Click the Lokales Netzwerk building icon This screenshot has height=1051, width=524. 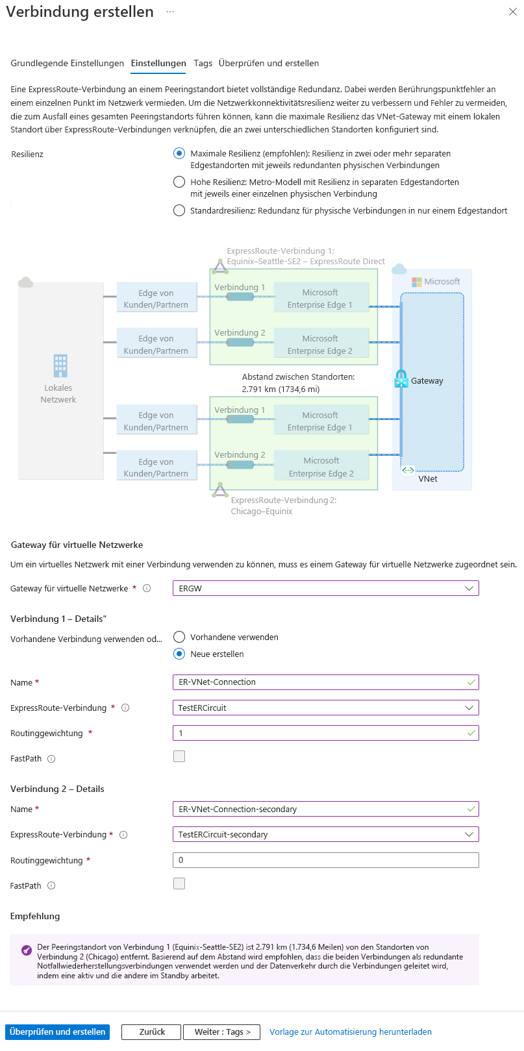60,365
